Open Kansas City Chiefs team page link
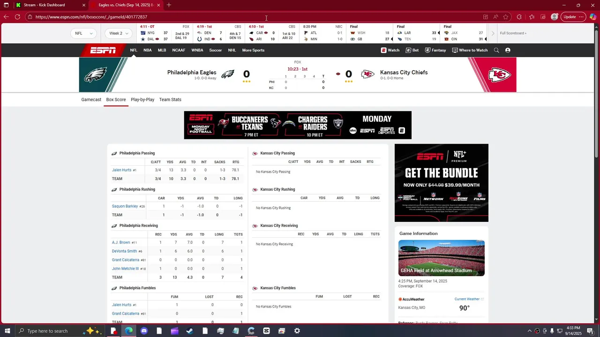 tap(404, 73)
